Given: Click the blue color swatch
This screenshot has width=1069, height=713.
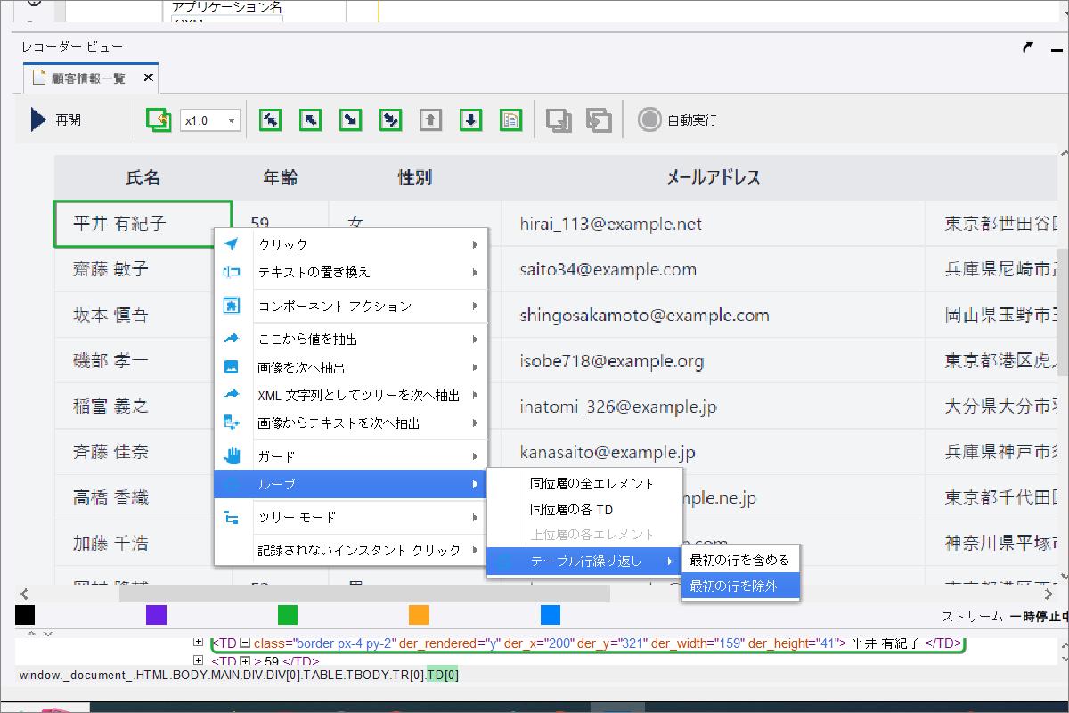Looking at the screenshot, I should pyautogui.click(x=551, y=615).
